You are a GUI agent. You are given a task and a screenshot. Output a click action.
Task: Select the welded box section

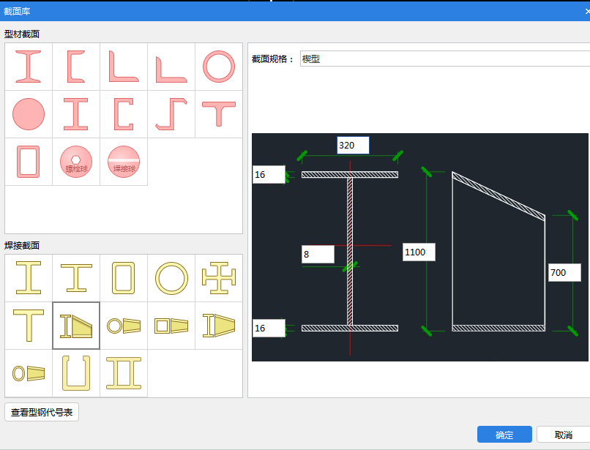pos(124,278)
